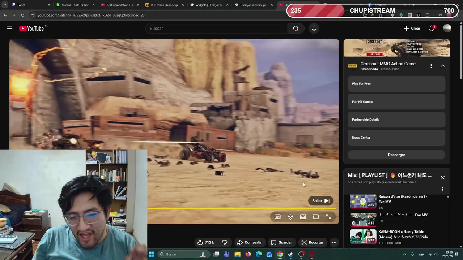Click the Recortar clip button

(x=312, y=242)
